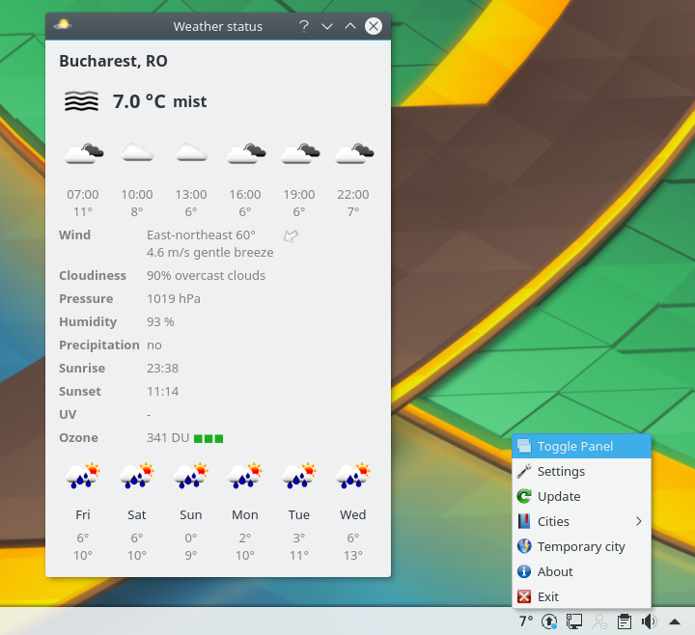The image size is (695, 635).
Task: Click Friday's rain forecast icon
Action: pos(83,476)
